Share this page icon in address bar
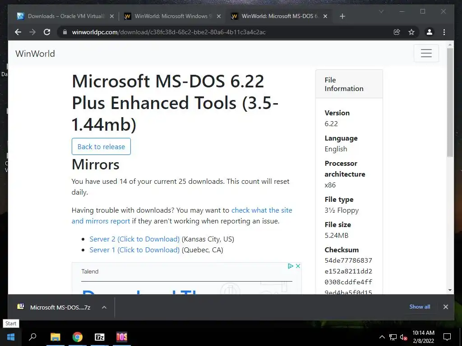The image size is (462, 346). (397, 32)
